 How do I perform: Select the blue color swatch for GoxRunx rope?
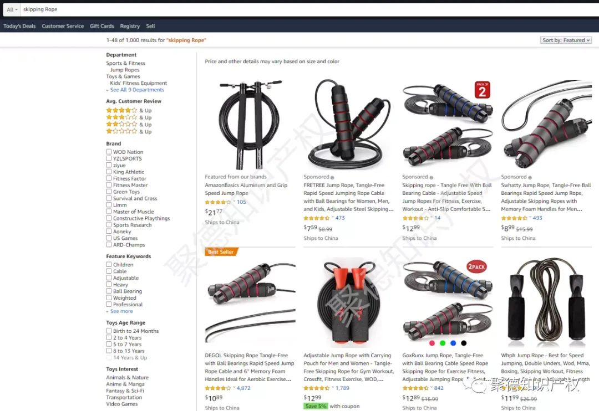tap(453, 343)
